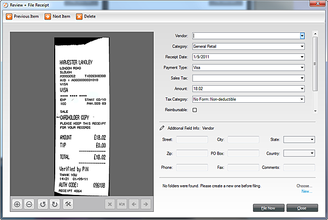The height and width of the screenshot is (220, 328).
Task: Delete the current receipt item
Action: (x=86, y=16)
